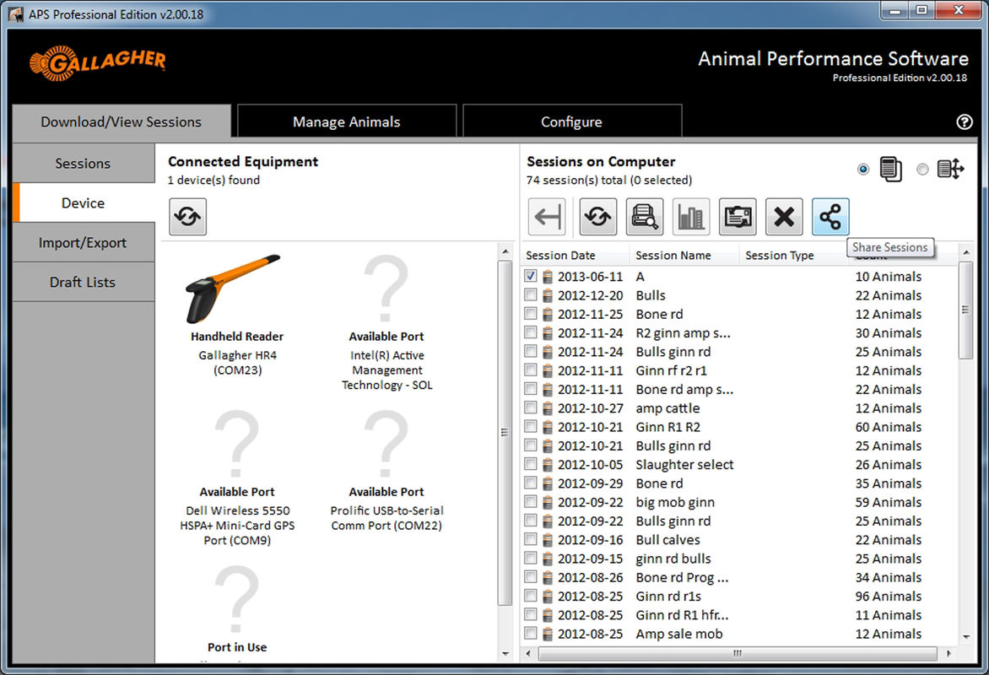This screenshot has width=989, height=675.
Task: Check the 2012-12-20 Bulls session checkbox
Action: (530, 295)
